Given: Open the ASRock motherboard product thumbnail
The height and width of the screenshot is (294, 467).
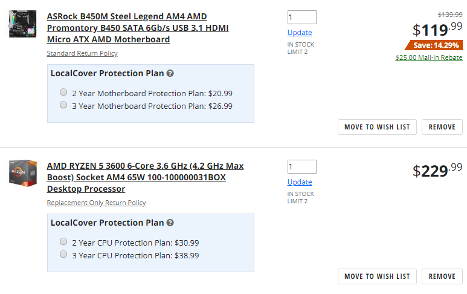Looking at the screenshot, I should coord(22,24).
